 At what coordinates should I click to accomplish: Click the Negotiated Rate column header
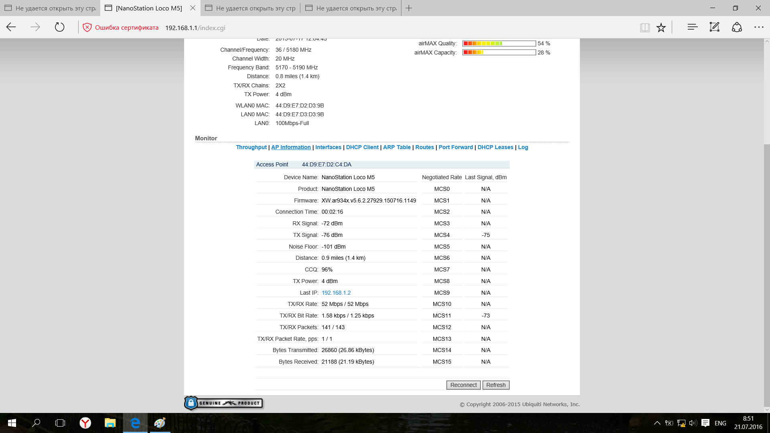pos(442,177)
